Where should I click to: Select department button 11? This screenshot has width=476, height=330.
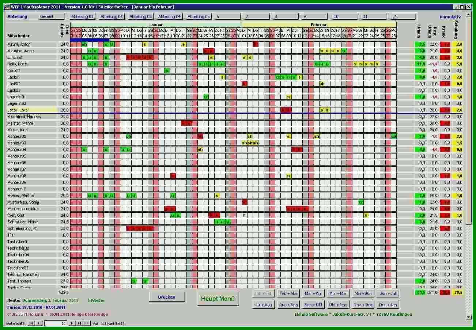coord(374,16)
